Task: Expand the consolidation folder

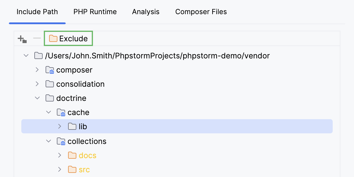Action: click(37, 84)
